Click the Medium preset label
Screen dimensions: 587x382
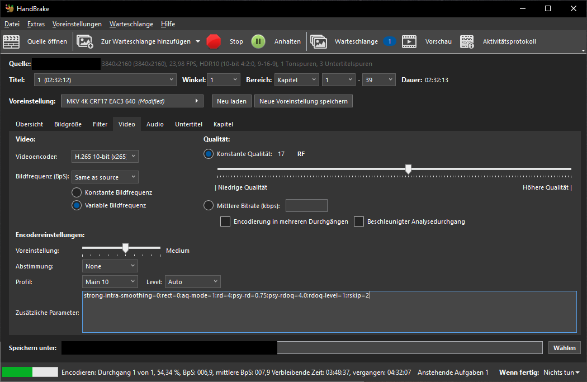[x=178, y=251]
